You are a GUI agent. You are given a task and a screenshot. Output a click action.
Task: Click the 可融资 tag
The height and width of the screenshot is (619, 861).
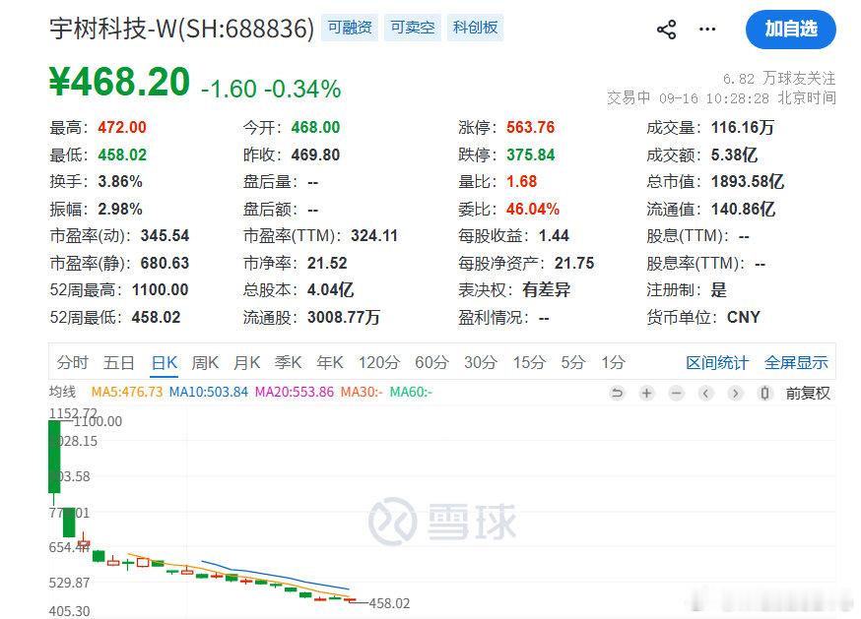(350, 28)
